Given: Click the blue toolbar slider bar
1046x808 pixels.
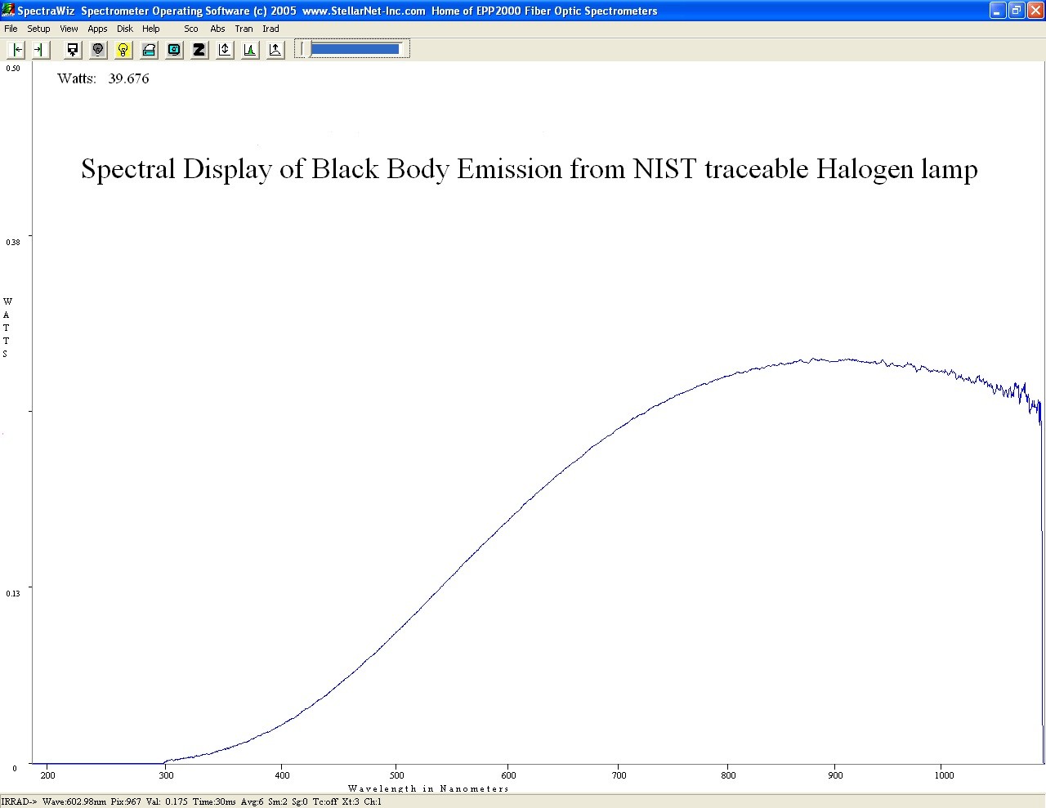Looking at the screenshot, I should 355,49.
